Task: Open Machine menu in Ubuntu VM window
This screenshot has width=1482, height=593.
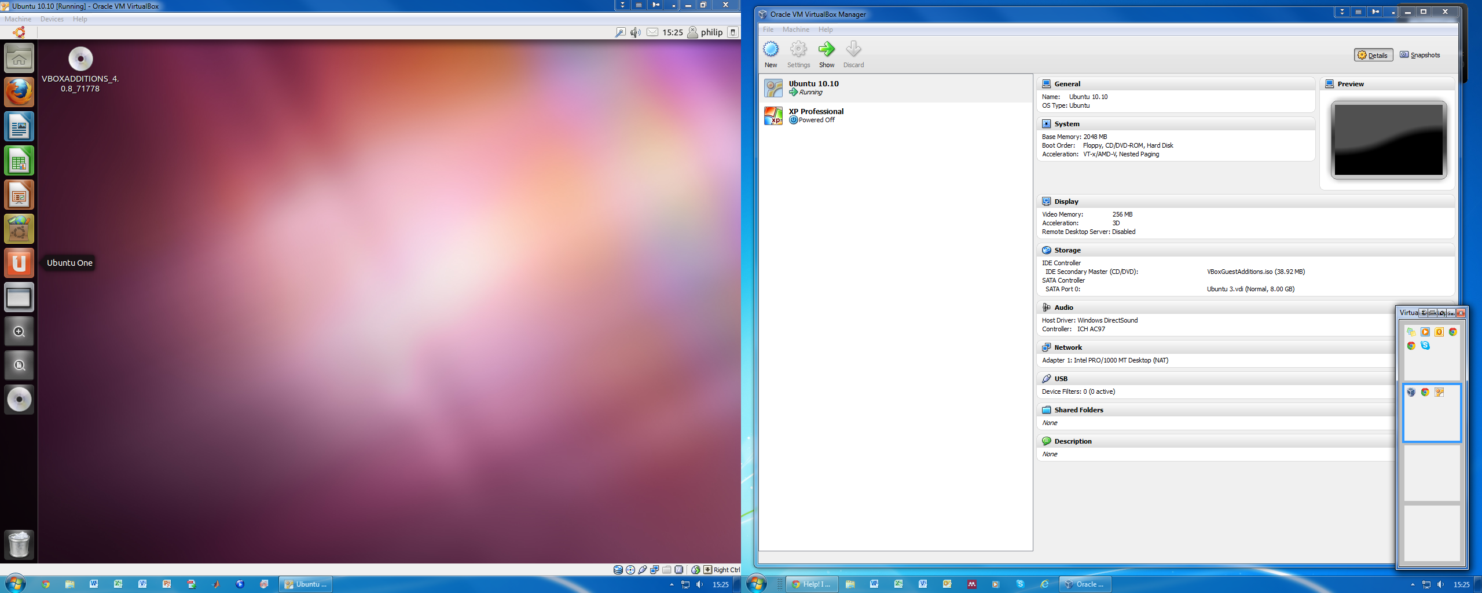Action: (x=18, y=19)
